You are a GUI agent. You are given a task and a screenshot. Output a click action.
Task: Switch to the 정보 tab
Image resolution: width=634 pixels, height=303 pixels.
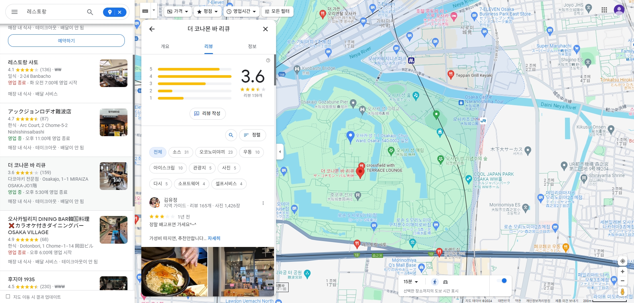[252, 46]
